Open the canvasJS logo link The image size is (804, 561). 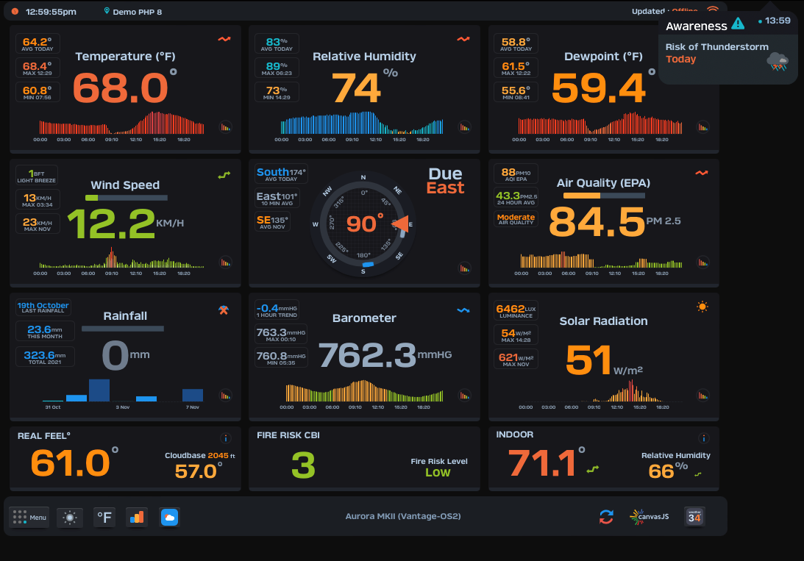tap(649, 516)
